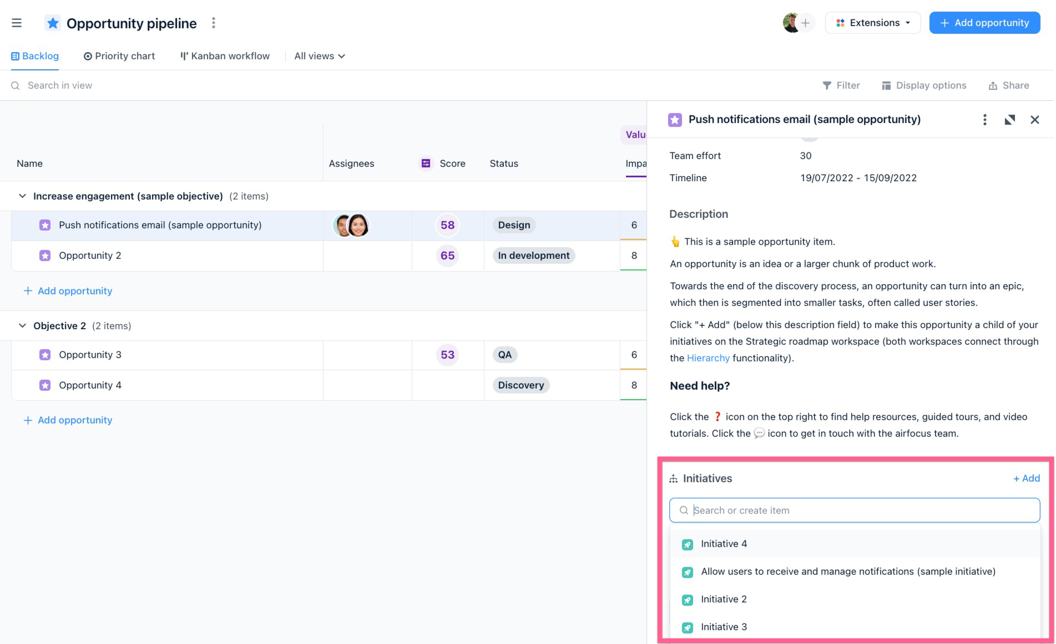
Task: Select Initiative 3 from list
Action: click(x=855, y=627)
